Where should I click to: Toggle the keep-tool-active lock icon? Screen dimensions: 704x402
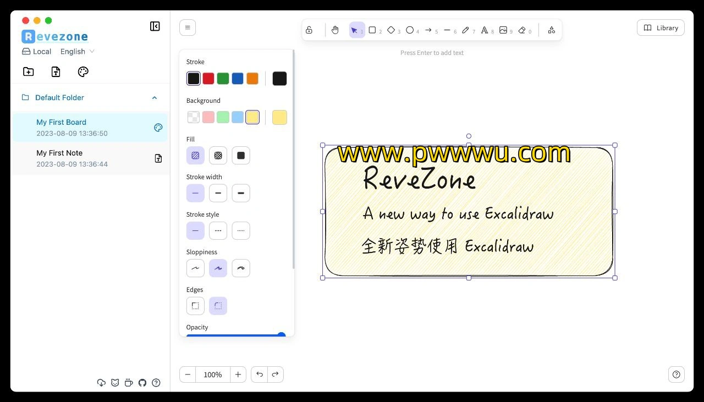(309, 30)
